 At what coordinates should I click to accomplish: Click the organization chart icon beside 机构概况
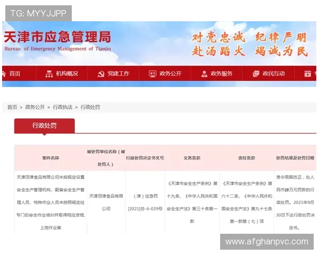pyautogui.click(x=49, y=74)
